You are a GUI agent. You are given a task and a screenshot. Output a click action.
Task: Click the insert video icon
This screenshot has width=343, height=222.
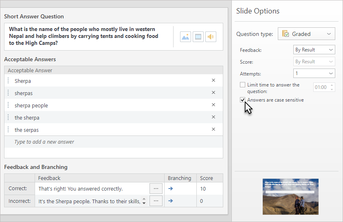click(198, 37)
